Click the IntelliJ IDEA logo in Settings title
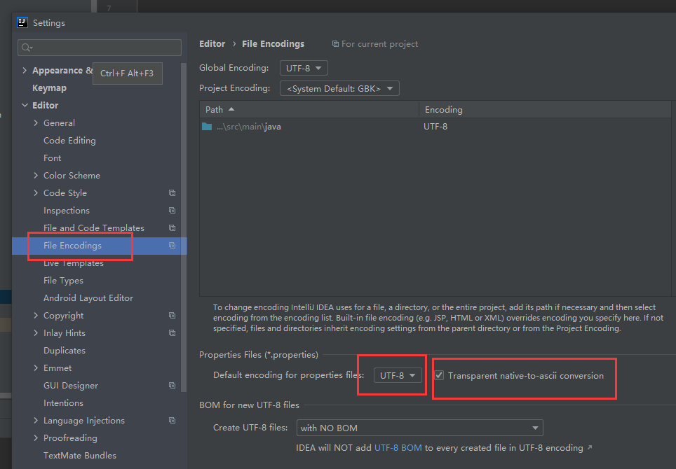The width and height of the screenshot is (676, 469). click(22, 22)
